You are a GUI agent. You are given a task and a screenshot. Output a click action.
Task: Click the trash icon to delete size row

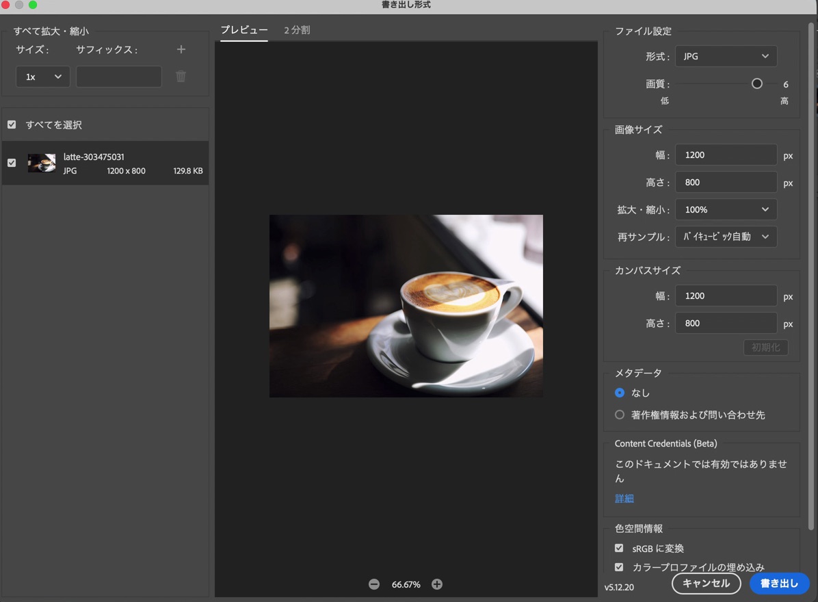pyautogui.click(x=181, y=76)
